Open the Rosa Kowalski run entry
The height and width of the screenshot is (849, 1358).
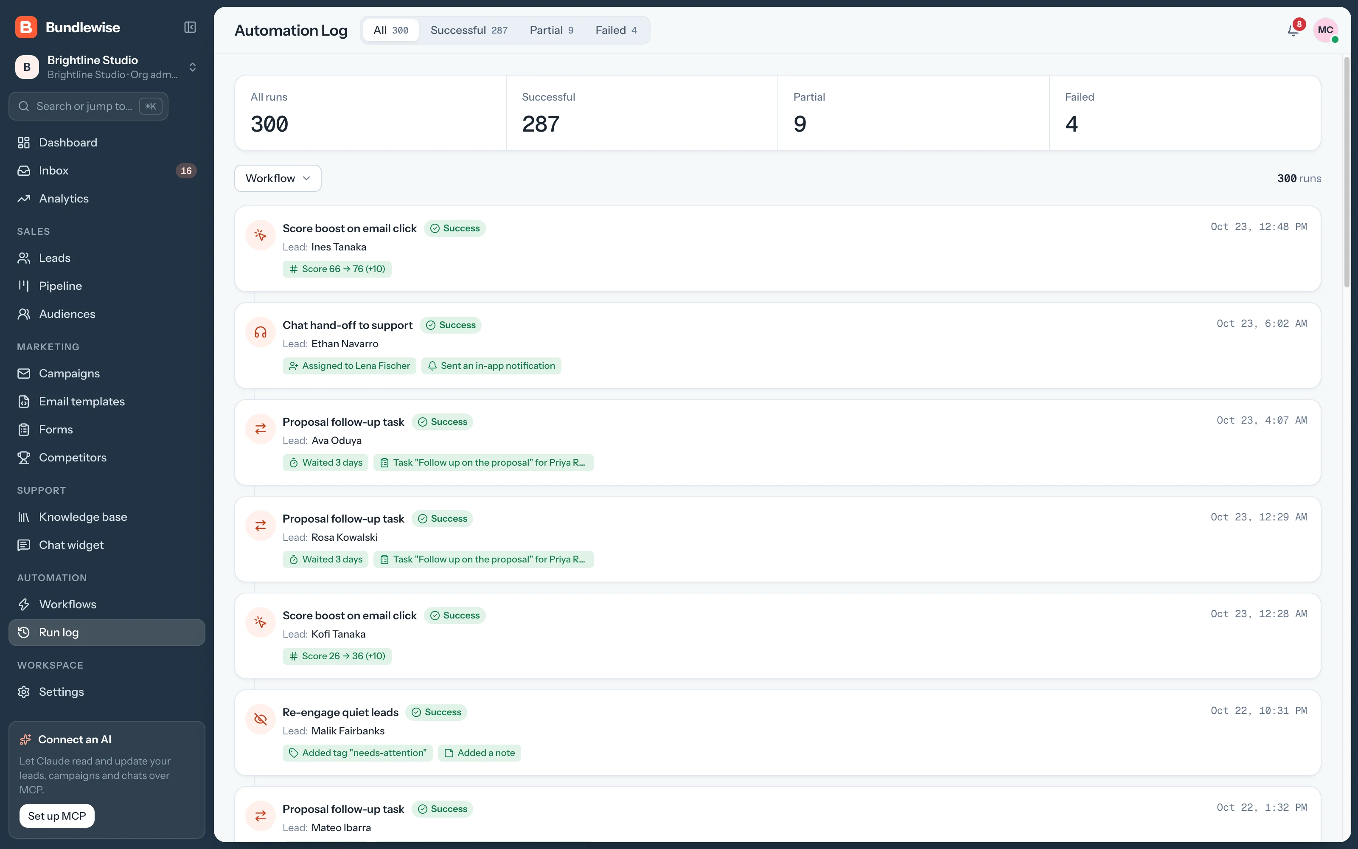pos(777,539)
